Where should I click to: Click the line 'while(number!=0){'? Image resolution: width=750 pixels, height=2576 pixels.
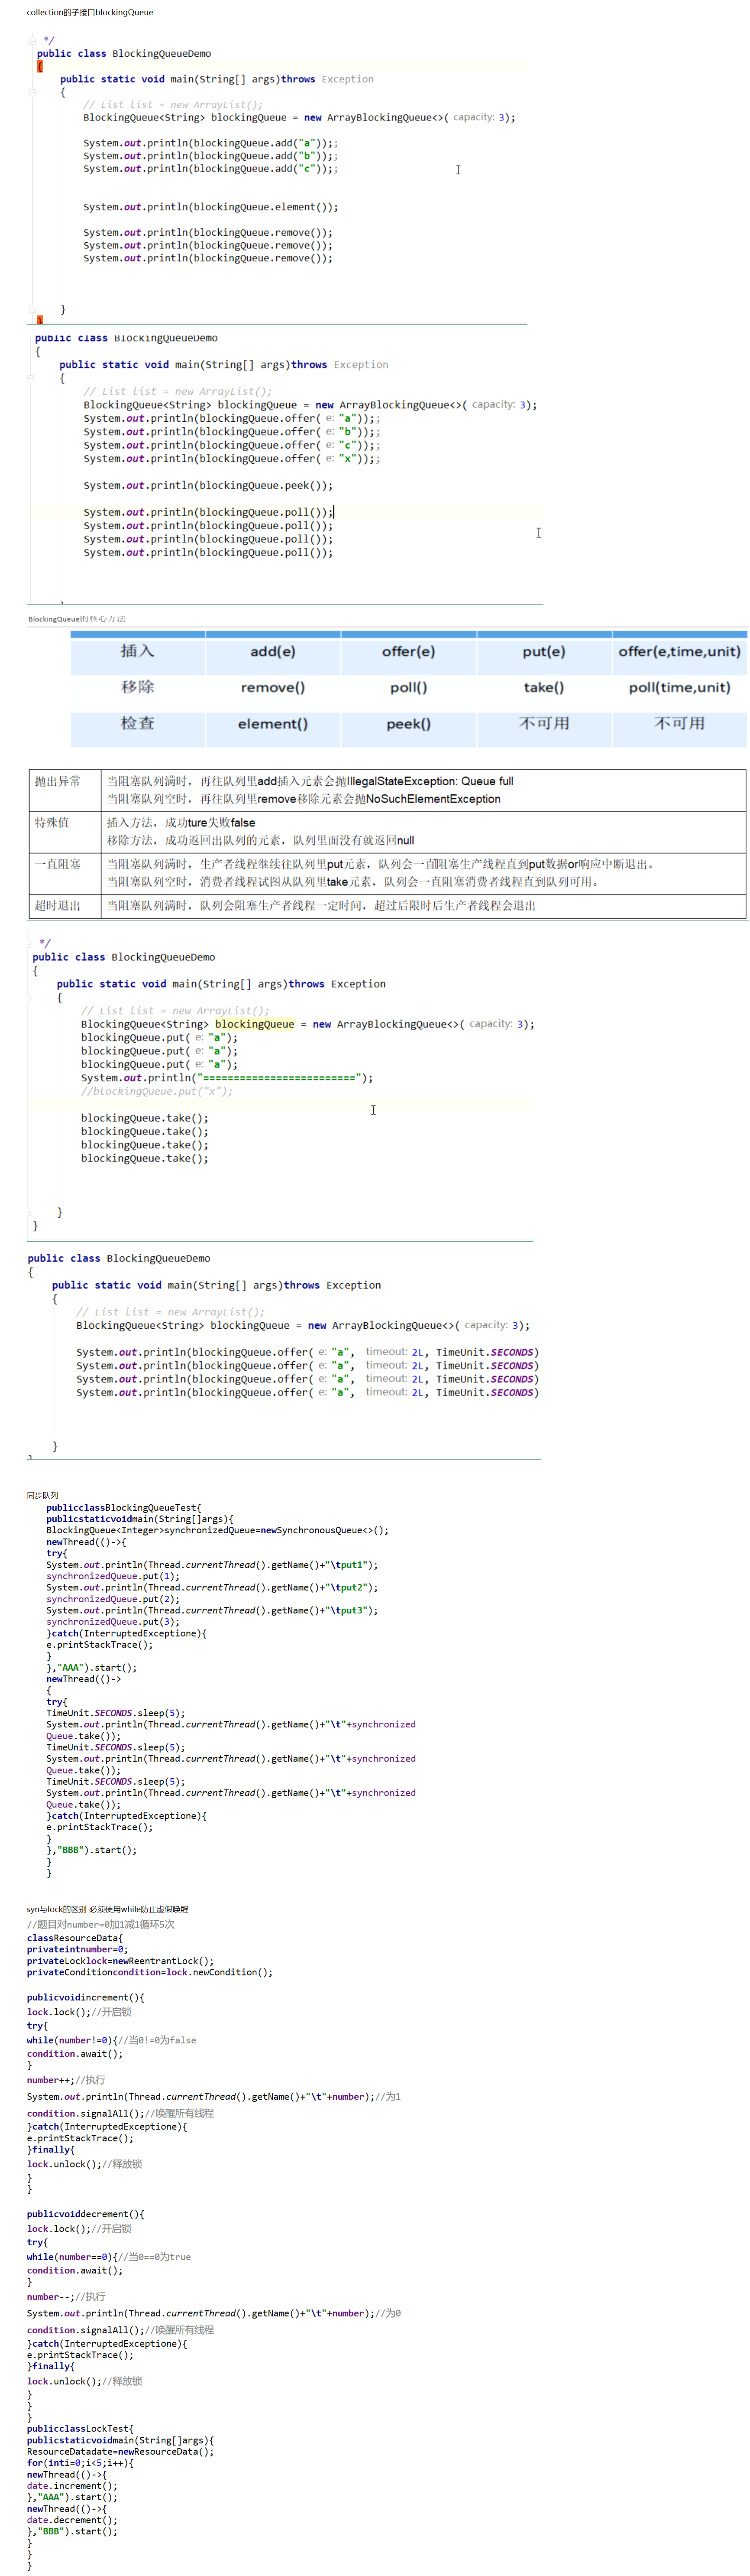click(x=111, y=2041)
